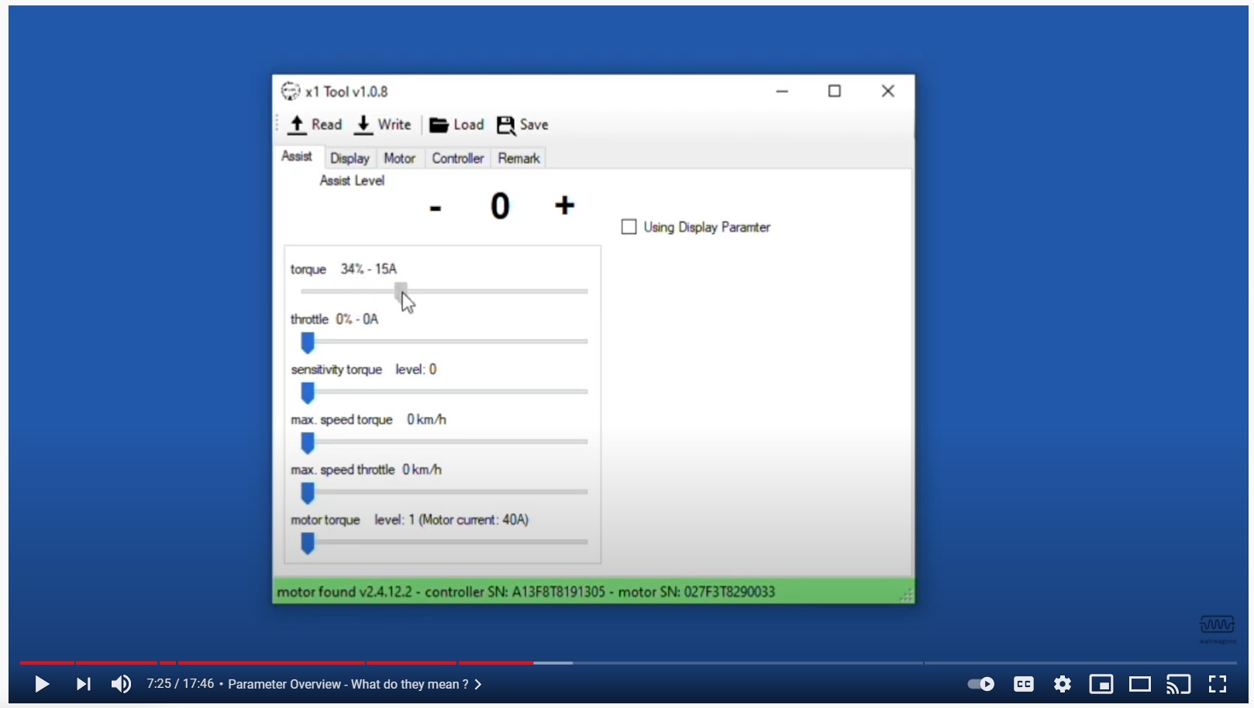
Task: Switch to the Motor tab
Action: click(x=399, y=158)
